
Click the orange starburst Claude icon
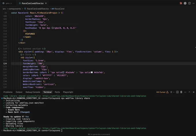181,3
